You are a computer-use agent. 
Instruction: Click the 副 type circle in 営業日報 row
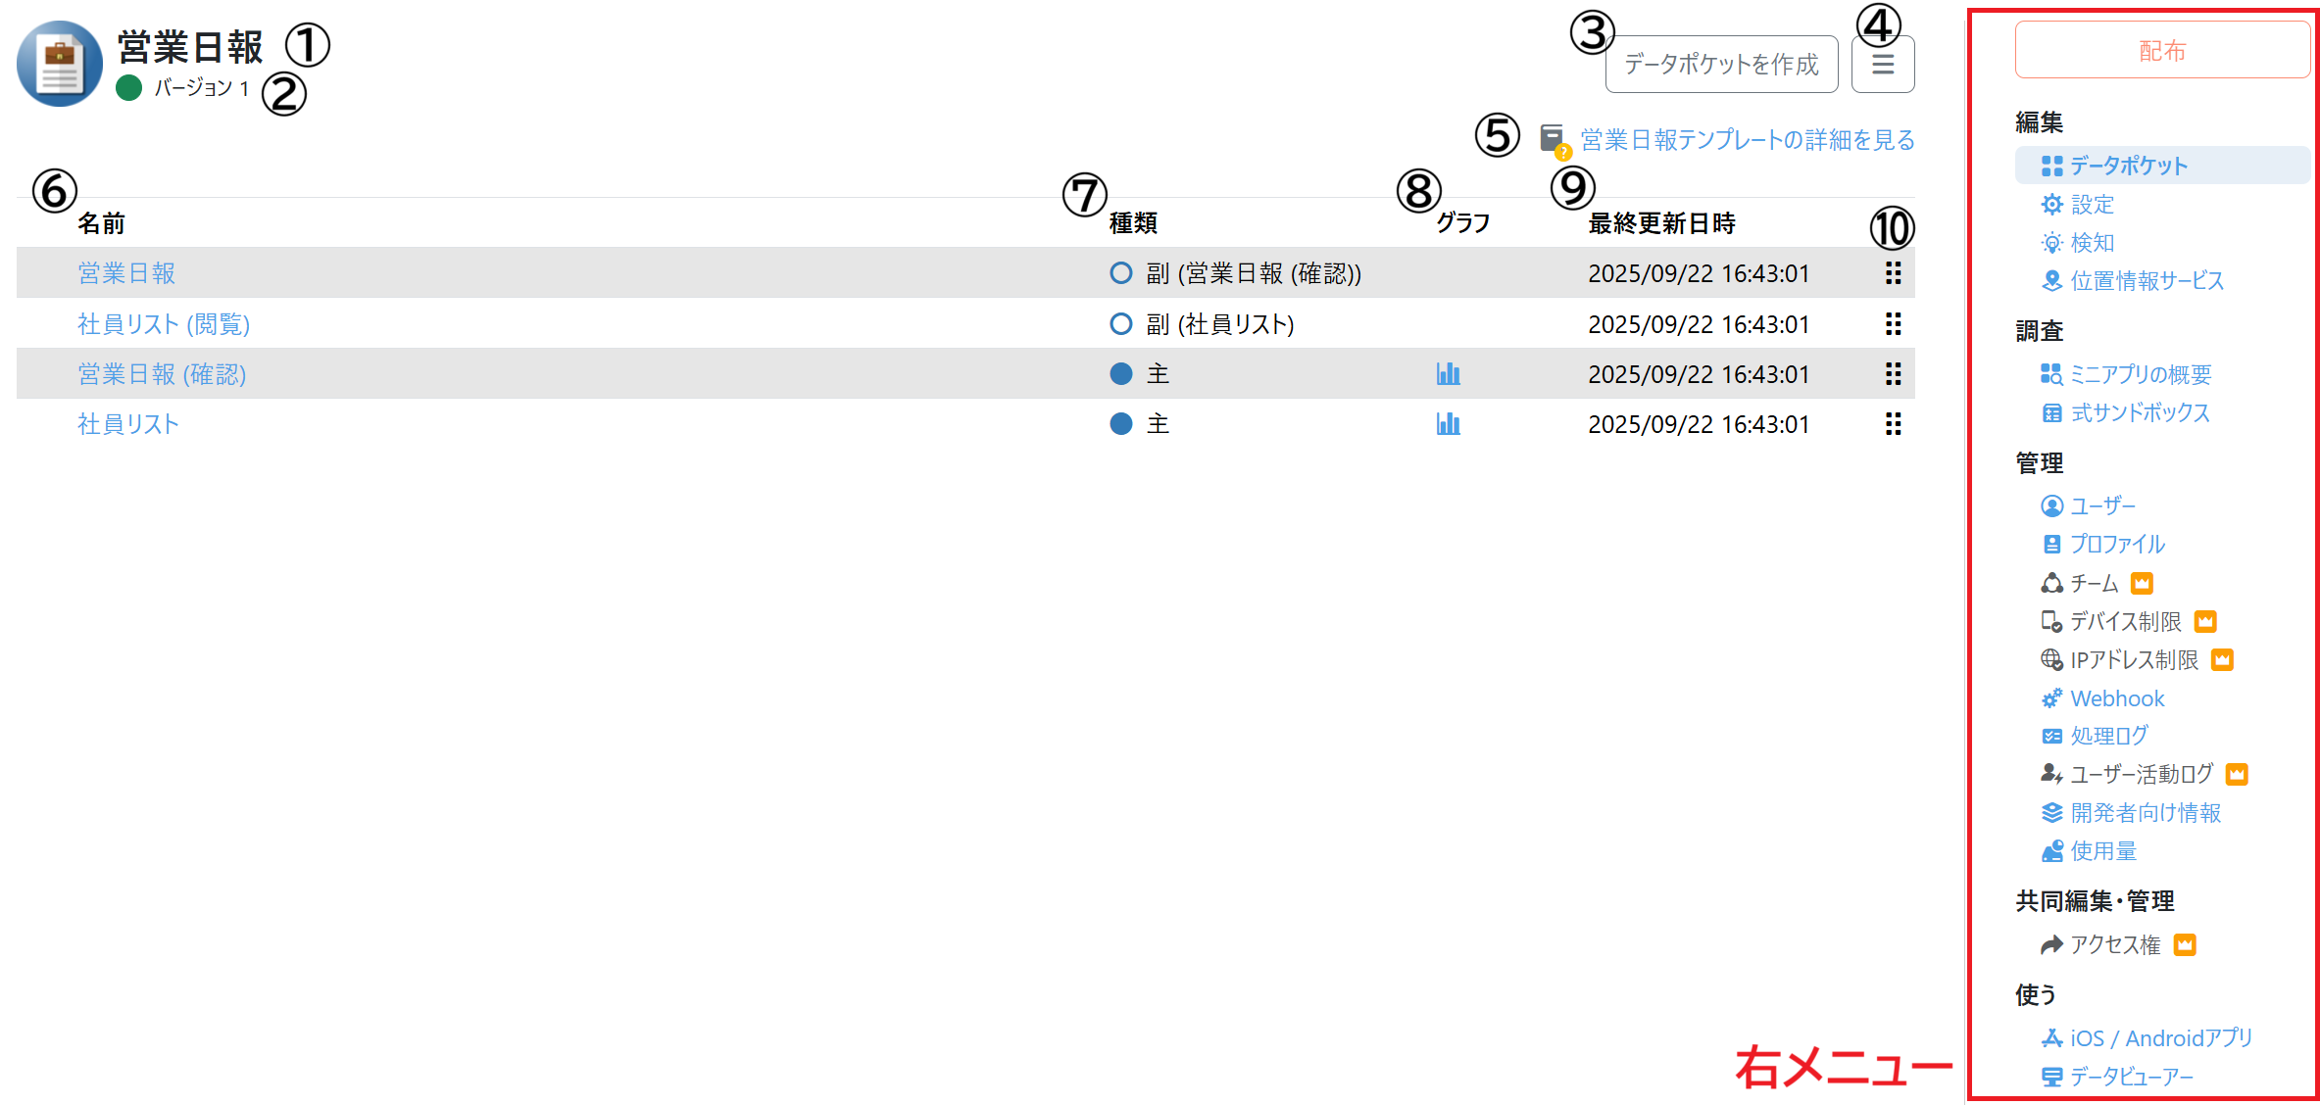1120,273
